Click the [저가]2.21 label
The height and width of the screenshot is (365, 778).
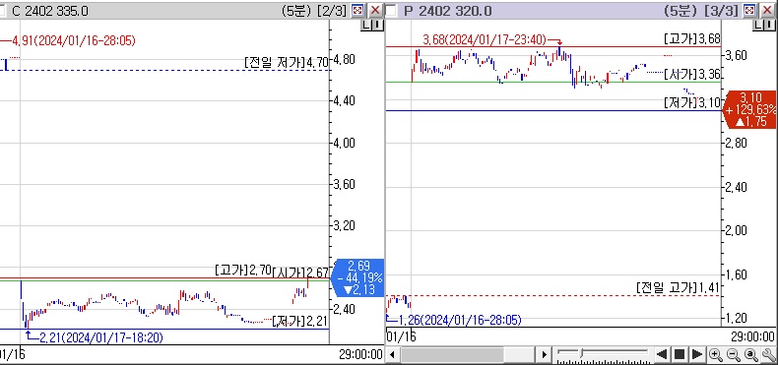[300, 322]
